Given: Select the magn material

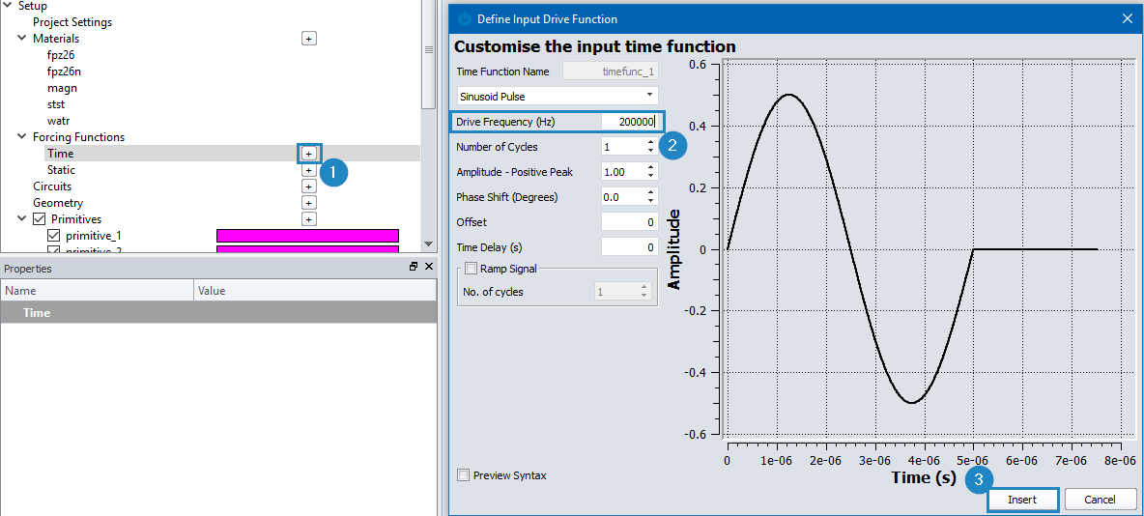Looking at the screenshot, I should tap(62, 88).
